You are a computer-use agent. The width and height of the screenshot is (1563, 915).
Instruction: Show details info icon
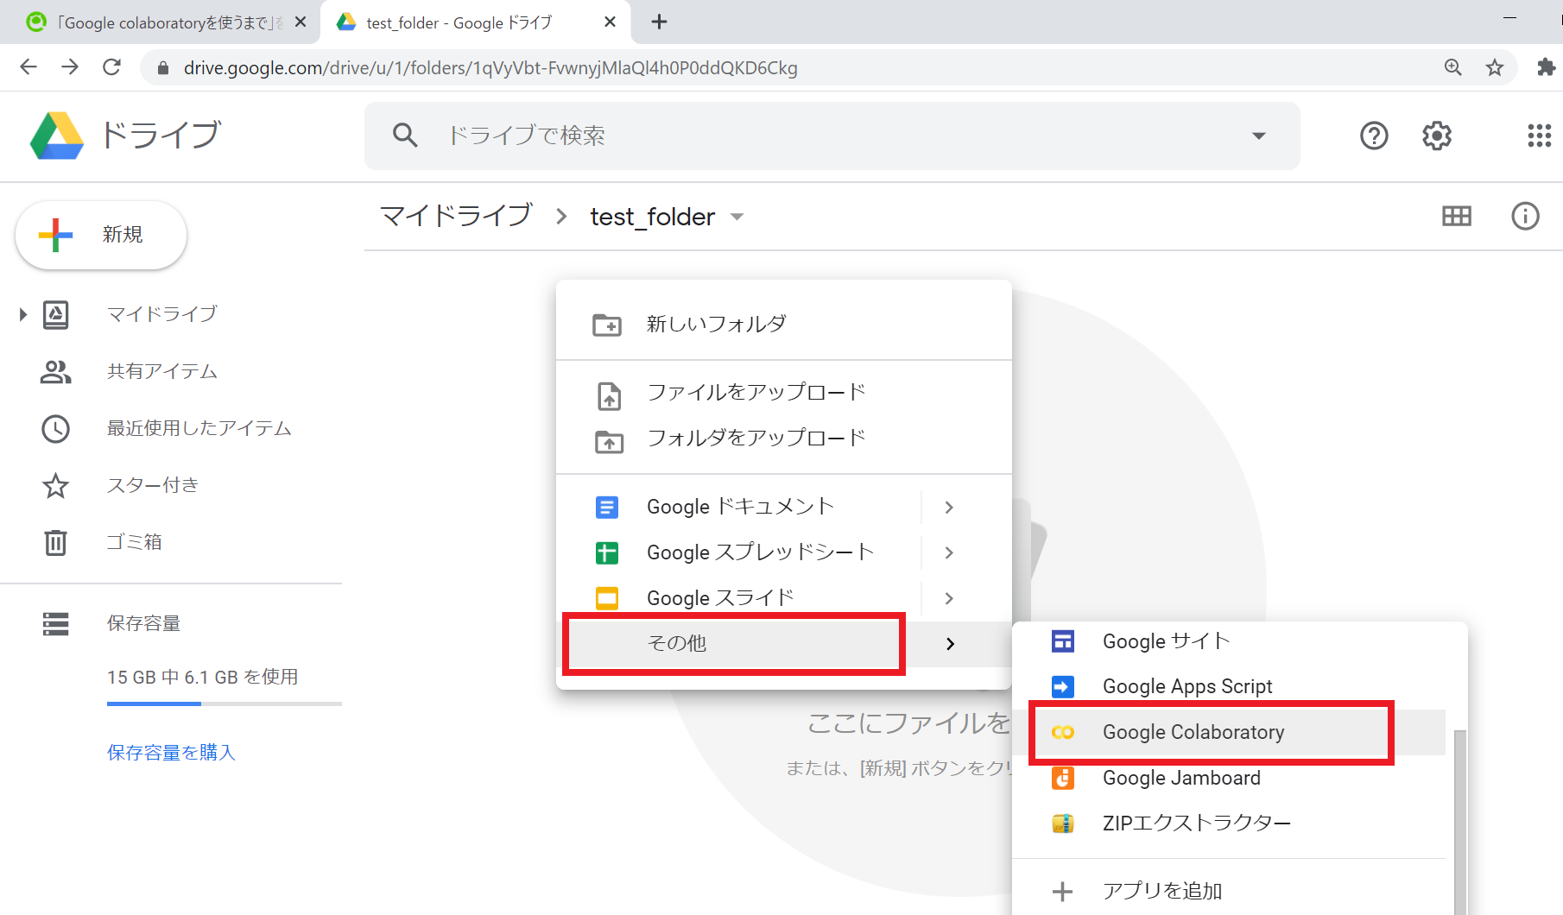1525,216
